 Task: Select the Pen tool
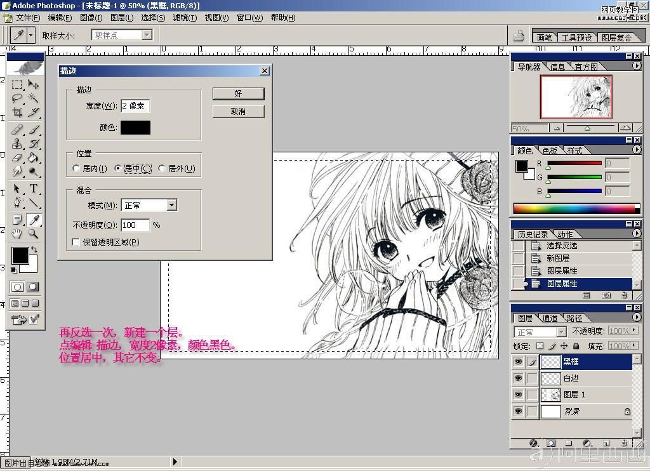coord(17,202)
